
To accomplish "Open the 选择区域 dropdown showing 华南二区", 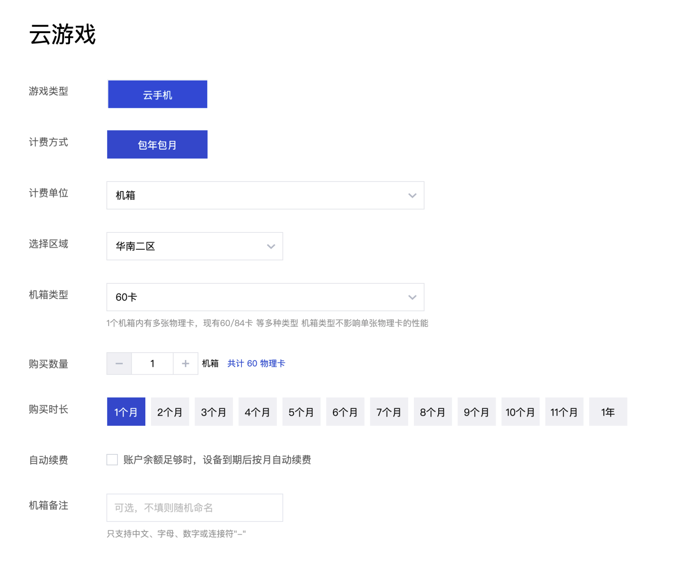I will (x=195, y=246).
